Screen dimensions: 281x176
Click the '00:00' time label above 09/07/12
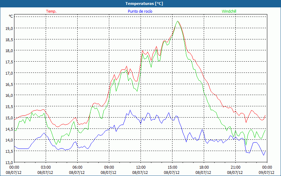tap(267, 168)
